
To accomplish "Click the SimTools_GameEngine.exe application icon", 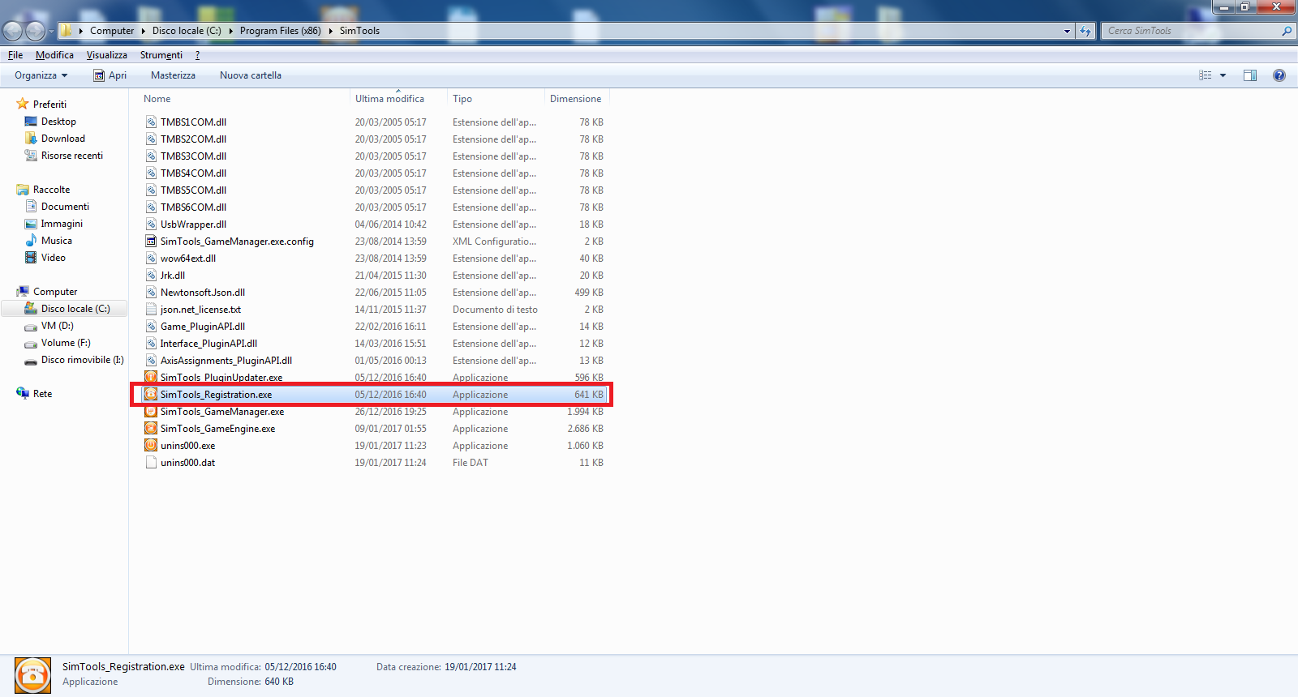I will 151,429.
